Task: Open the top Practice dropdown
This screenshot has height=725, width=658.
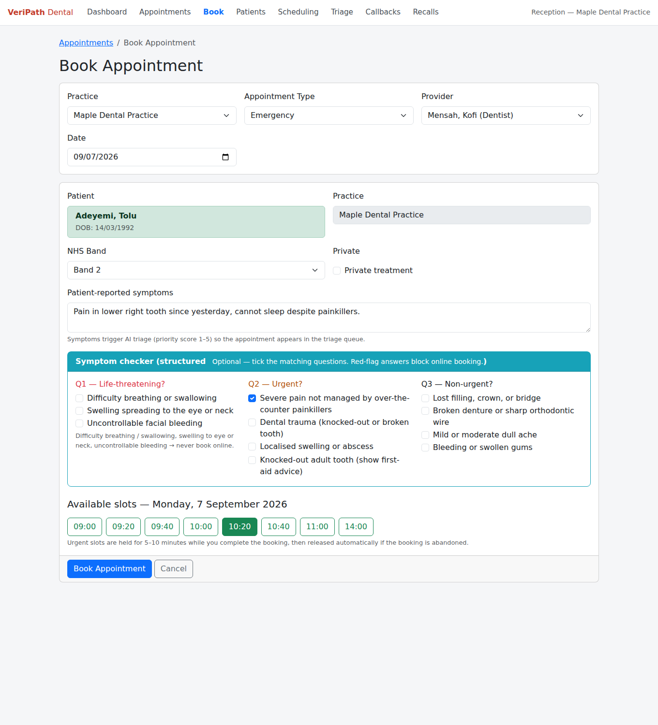Action: (152, 116)
